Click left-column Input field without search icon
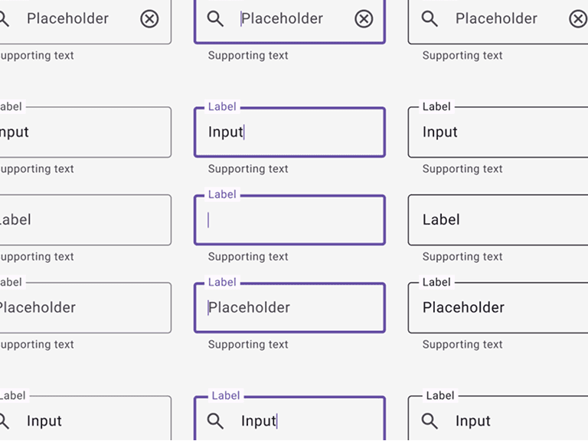 (84, 132)
